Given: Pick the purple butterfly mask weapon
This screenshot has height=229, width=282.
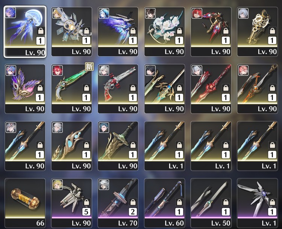Looking at the screenshot, I should (25, 89).
